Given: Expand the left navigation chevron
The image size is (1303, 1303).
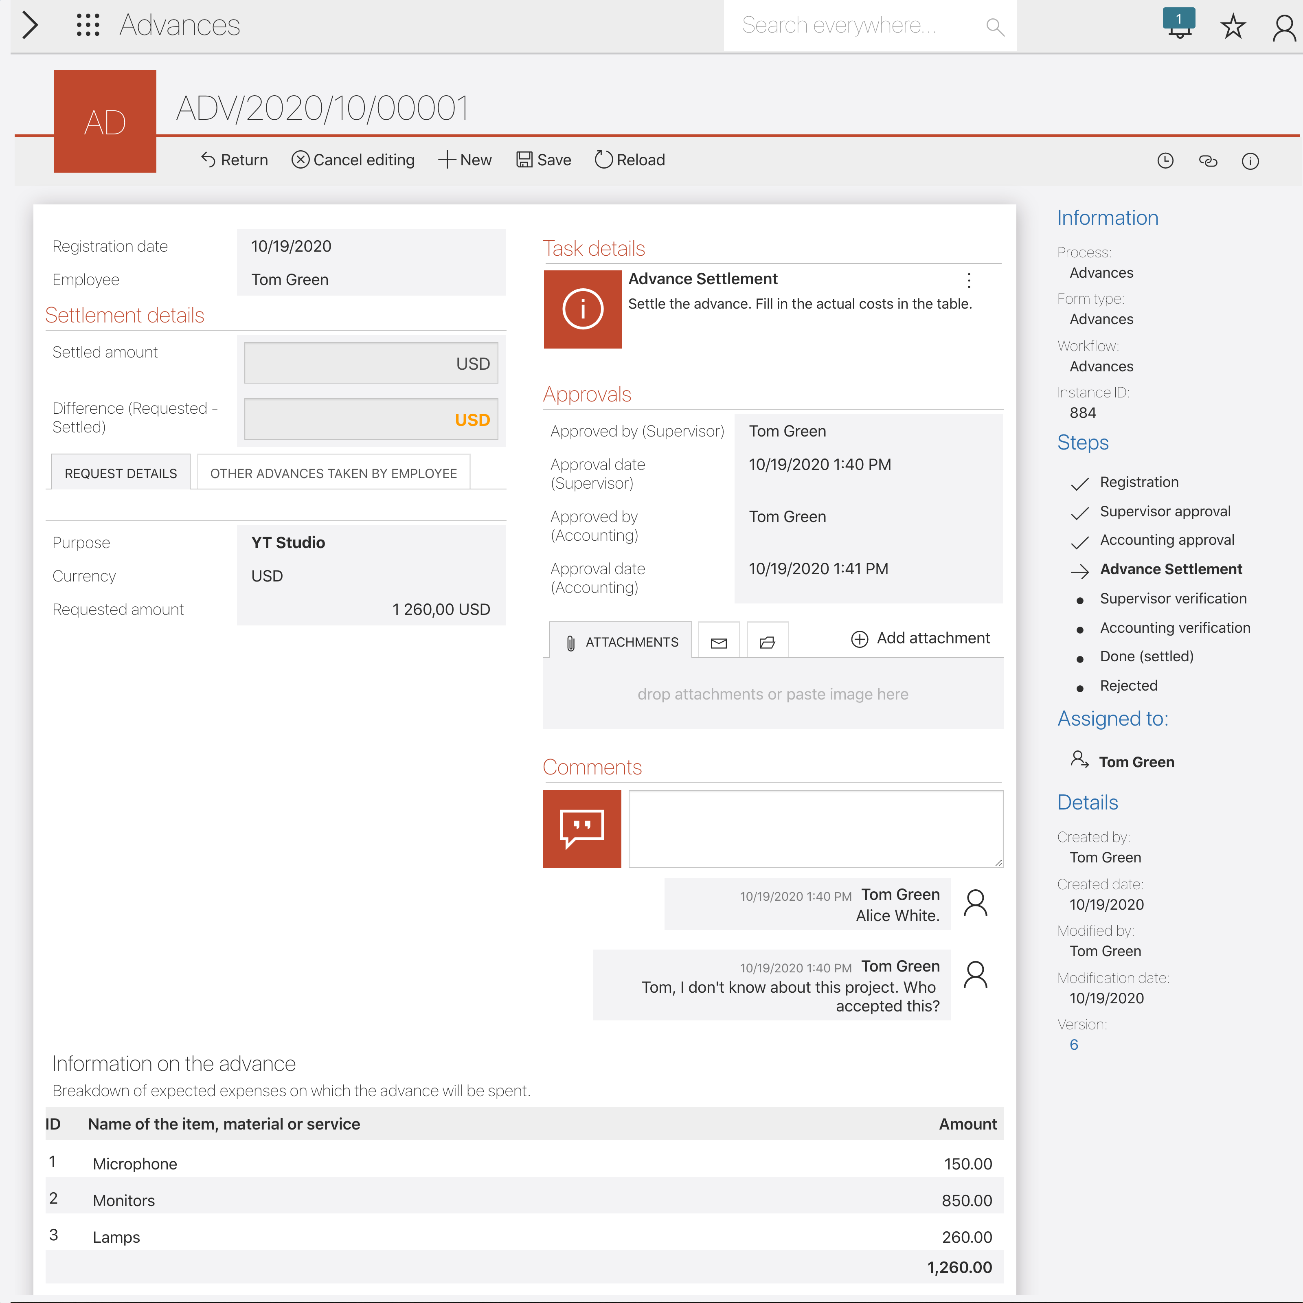Looking at the screenshot, I should click(x=30, y=25).
